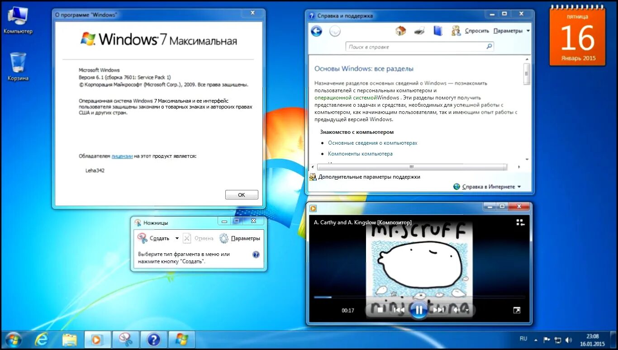Open the Компьютер desktop icon
The height and width of the screenshot is (350, 618).
(18, 20)
